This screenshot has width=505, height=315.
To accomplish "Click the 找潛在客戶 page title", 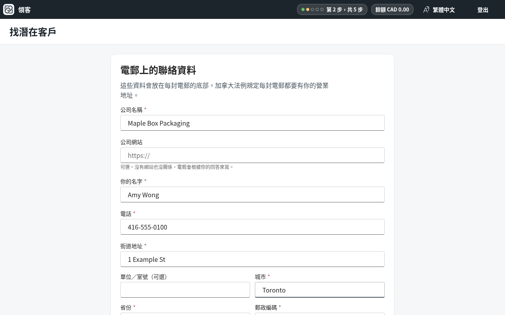I will coord(33,32).
